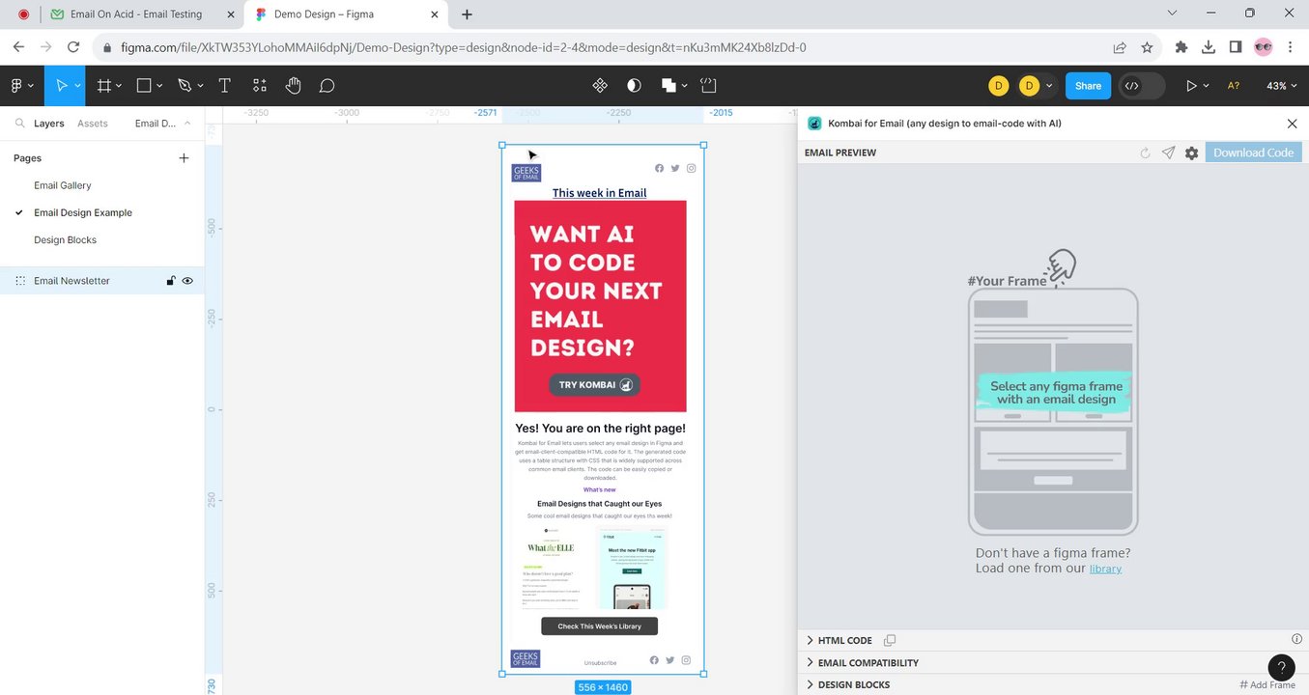
Task: Select the Text tool
Action: point(224,86)
